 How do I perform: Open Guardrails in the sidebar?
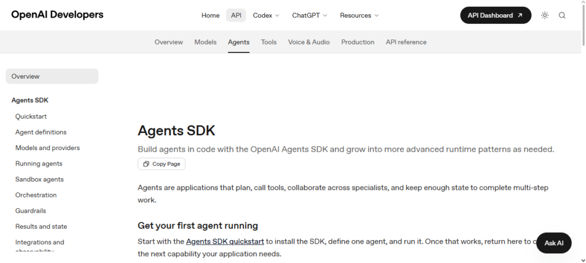pyautogui.click(x=31, y=211)
